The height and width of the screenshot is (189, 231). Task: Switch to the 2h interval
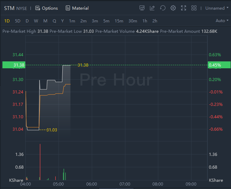click(155, 21)
